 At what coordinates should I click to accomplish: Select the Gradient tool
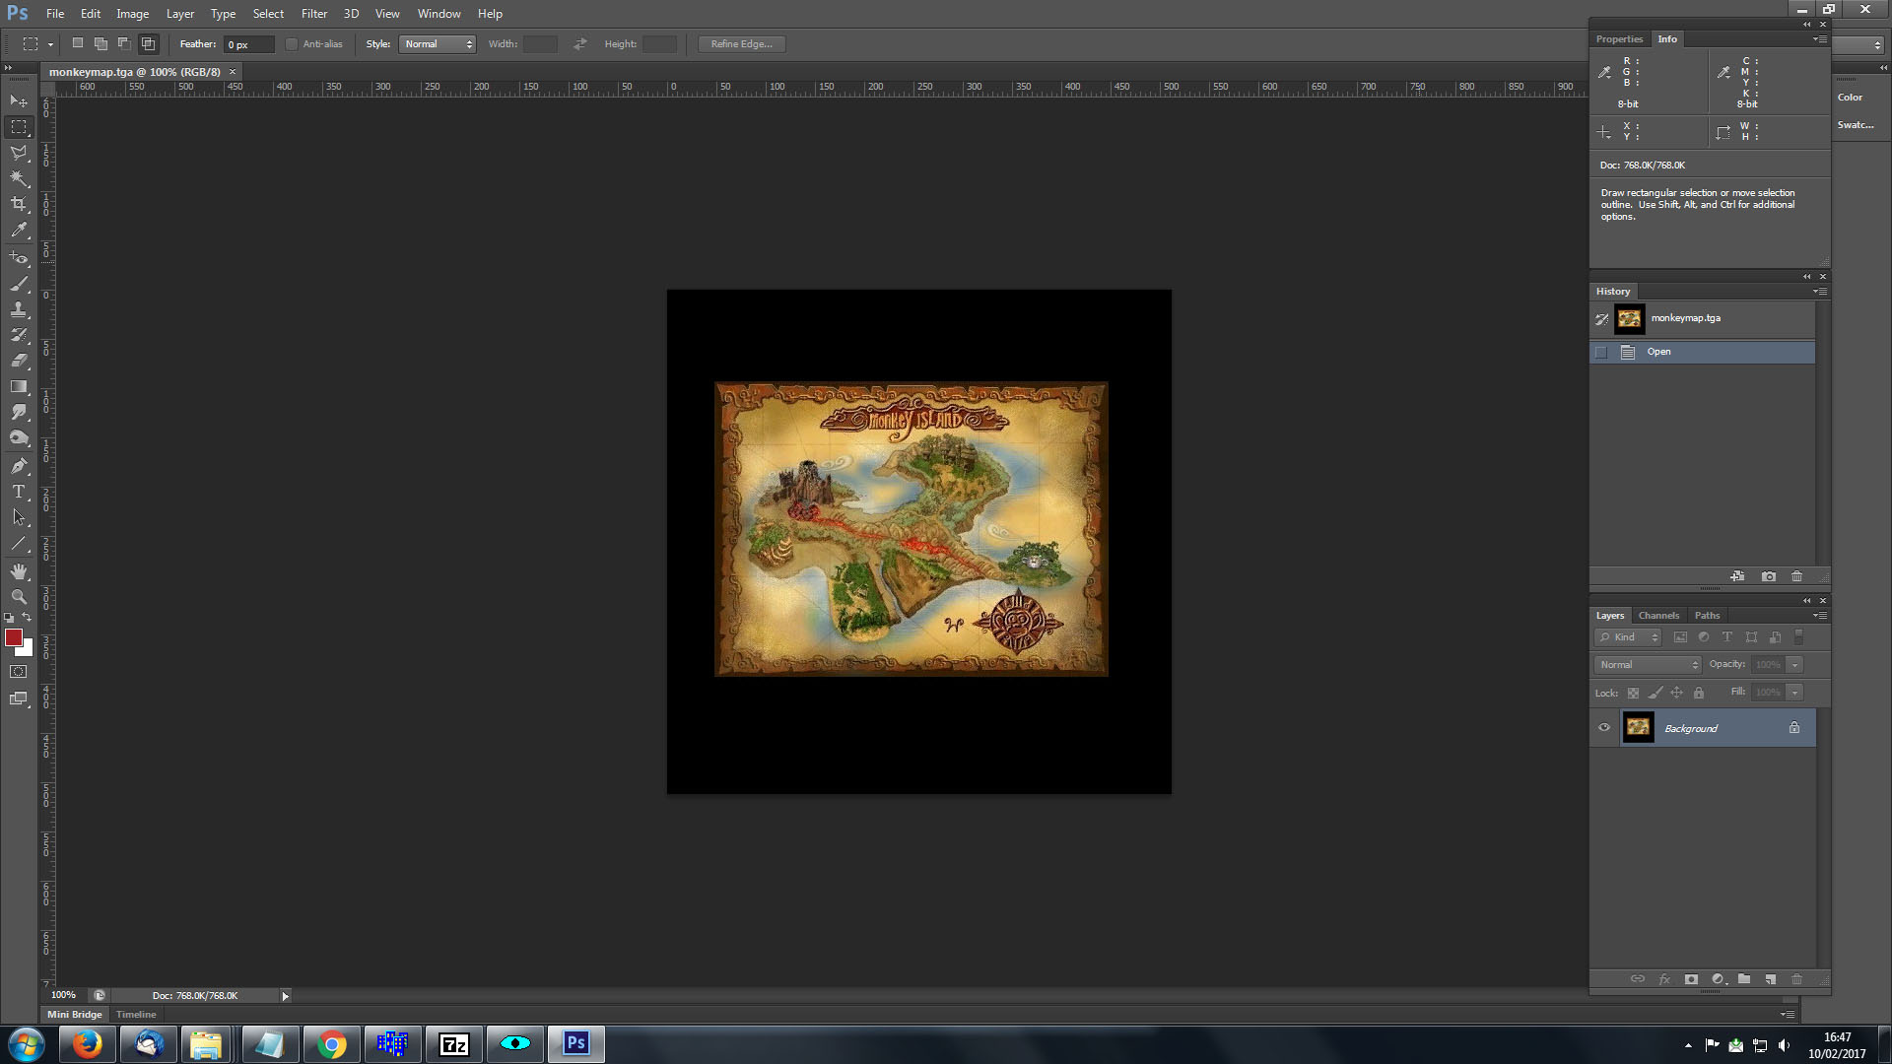(19, 386)
